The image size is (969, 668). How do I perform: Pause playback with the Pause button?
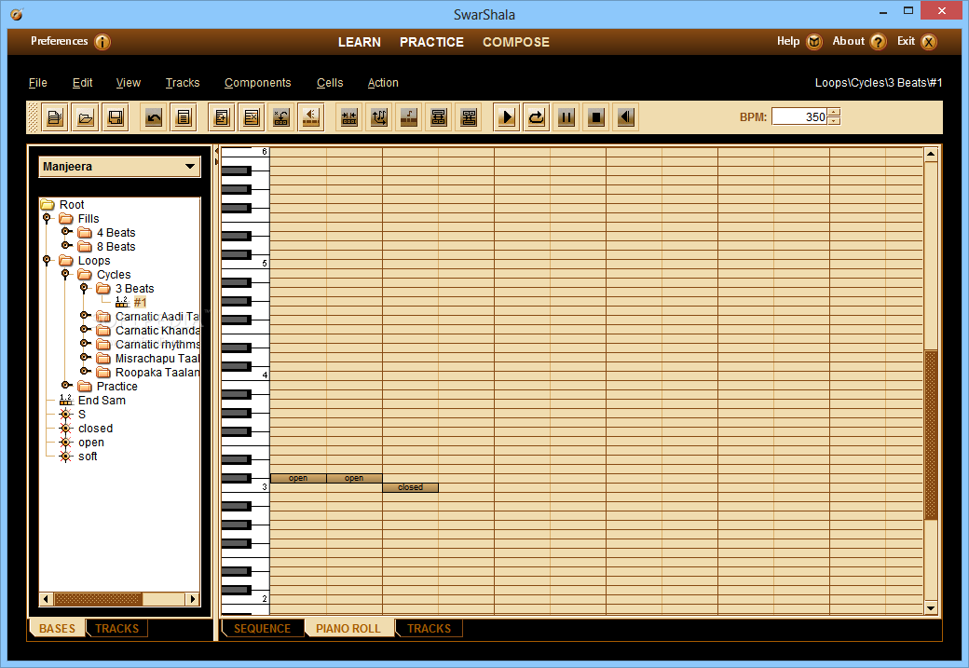coord(566,116)
